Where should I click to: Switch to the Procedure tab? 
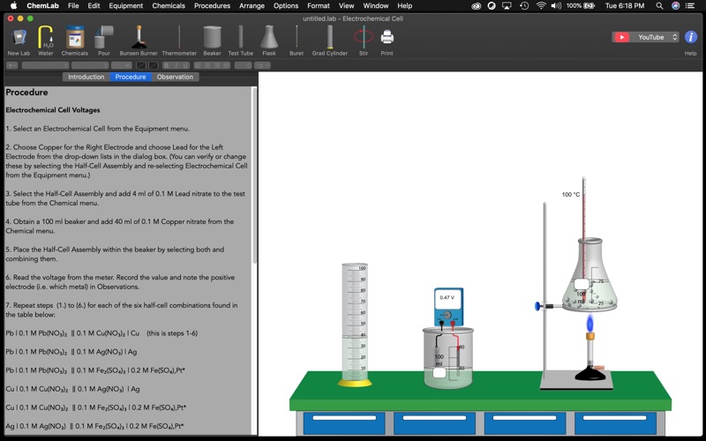pos(131,77)
